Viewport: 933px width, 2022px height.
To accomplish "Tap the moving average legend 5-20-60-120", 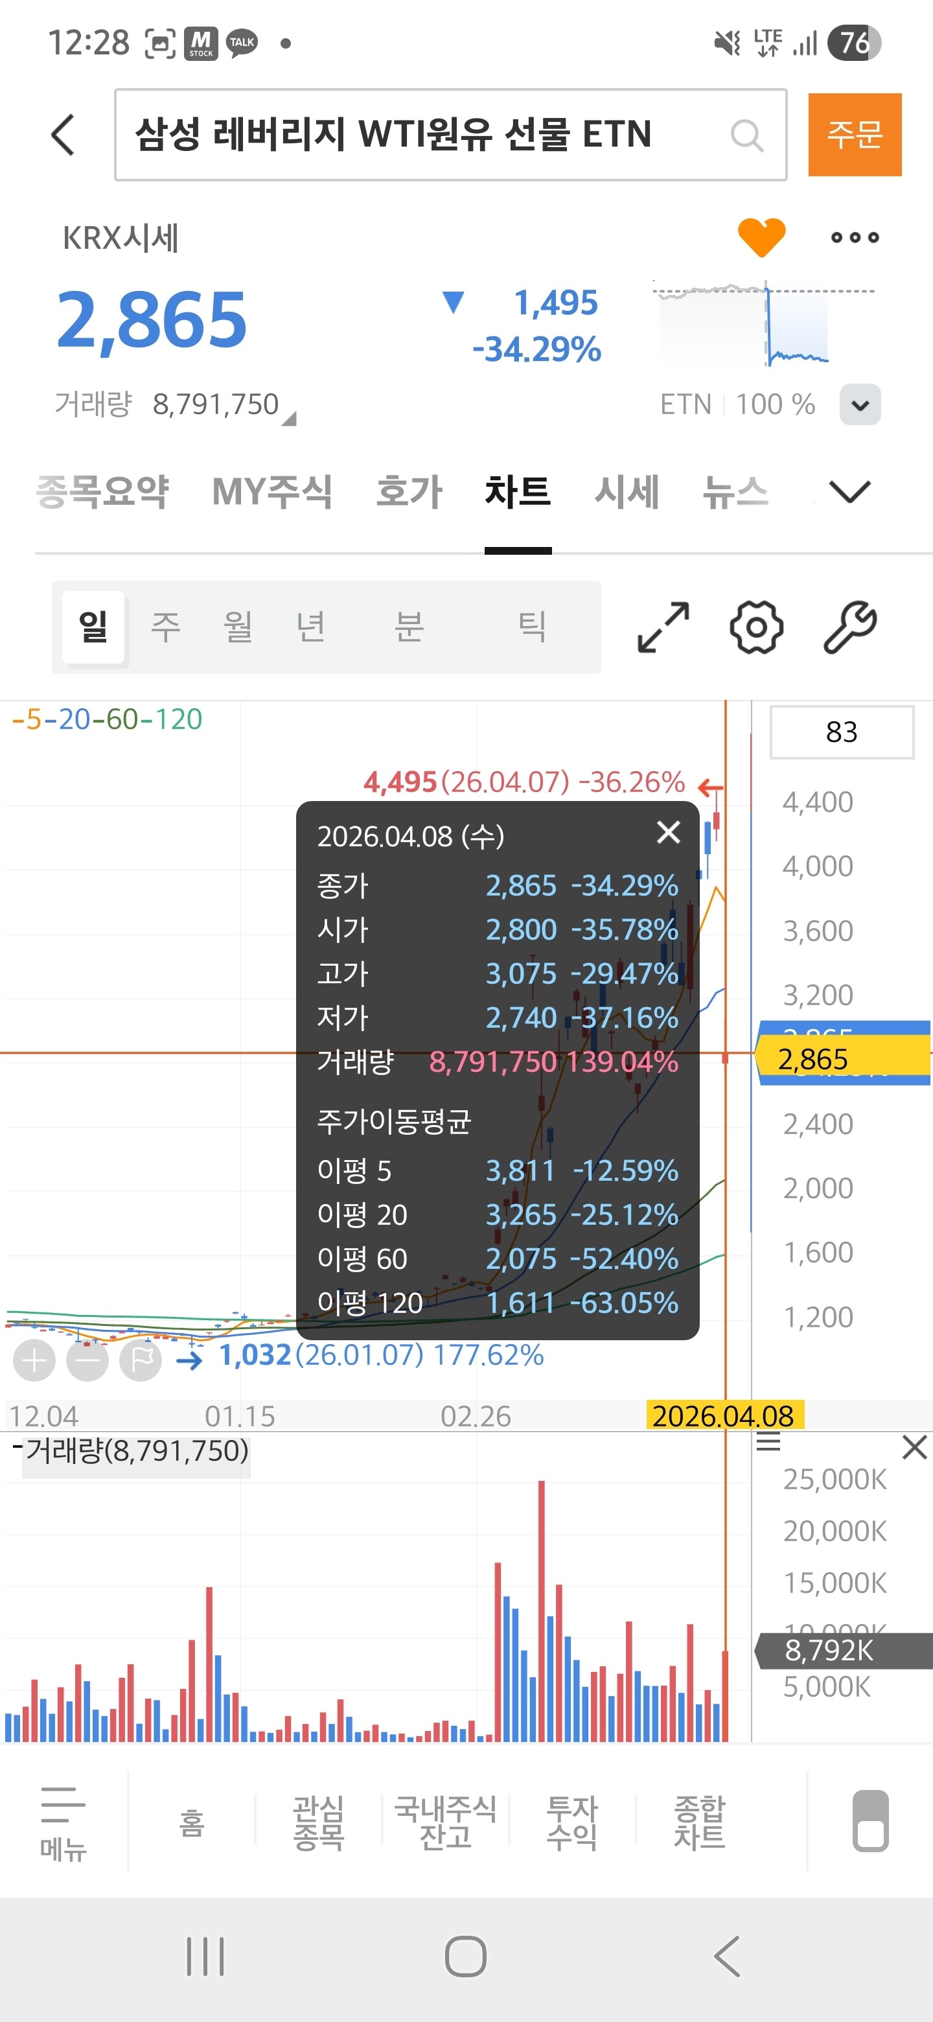I will 108,720.
